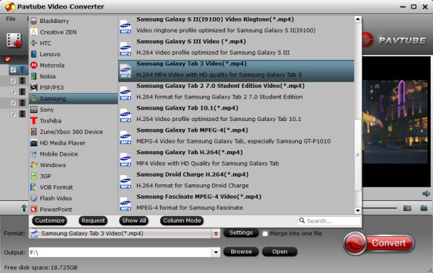Click the snapshot camera icon
433x273 pixels.
tap(407, 208)
